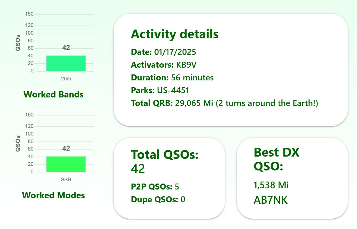The height and width of the screenshot is (229, 357).
Task: Click the P2P QSOs count
Action: pos(177,187)
